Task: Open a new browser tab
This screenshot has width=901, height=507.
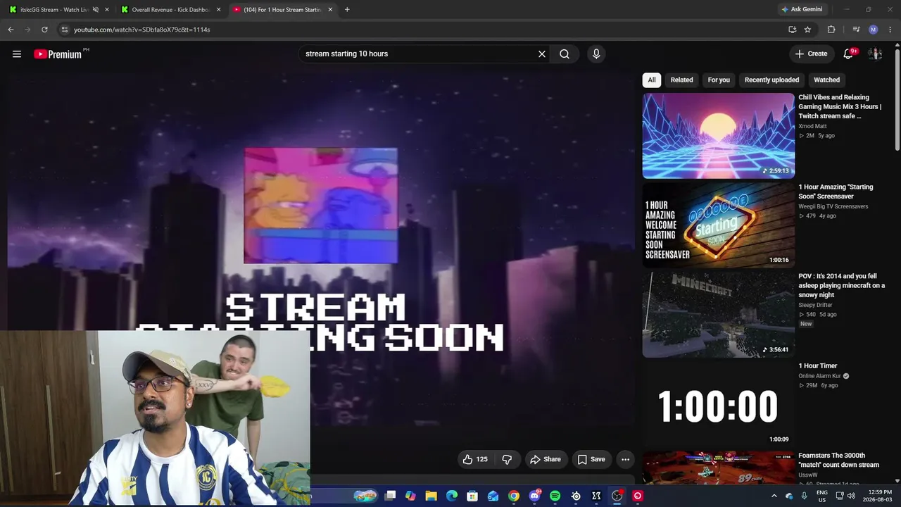Action: tap(347, 10)
